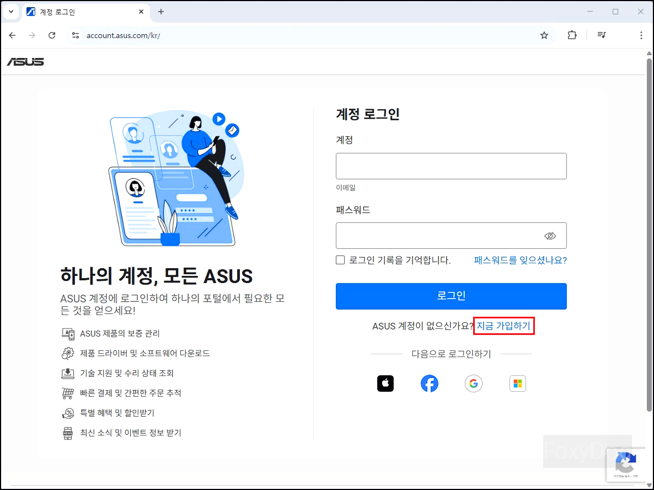This screenshot has height=490, width=654.
Task: Click the 기술 지원 및 수리 상태 조회 icon
Action: click(68, 372)
